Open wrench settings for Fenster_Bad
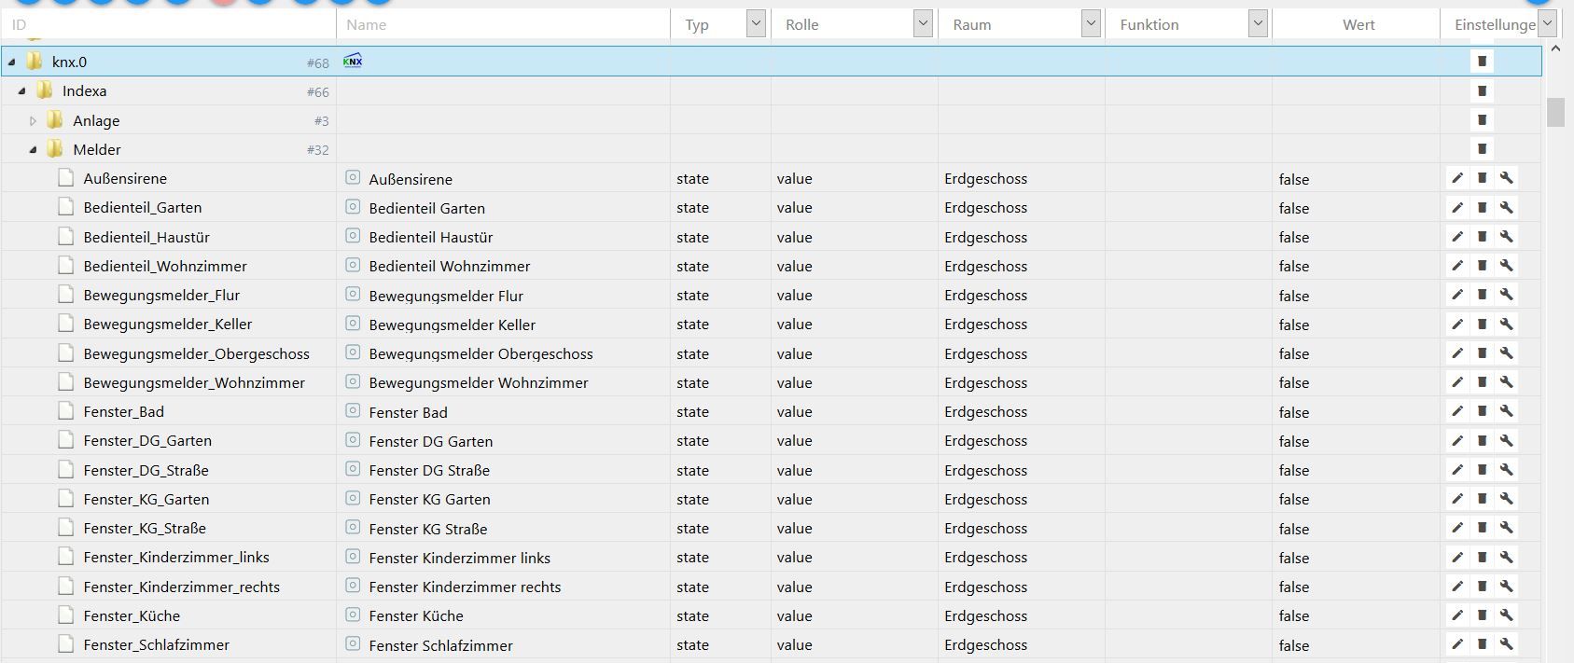 (1506, 411)
